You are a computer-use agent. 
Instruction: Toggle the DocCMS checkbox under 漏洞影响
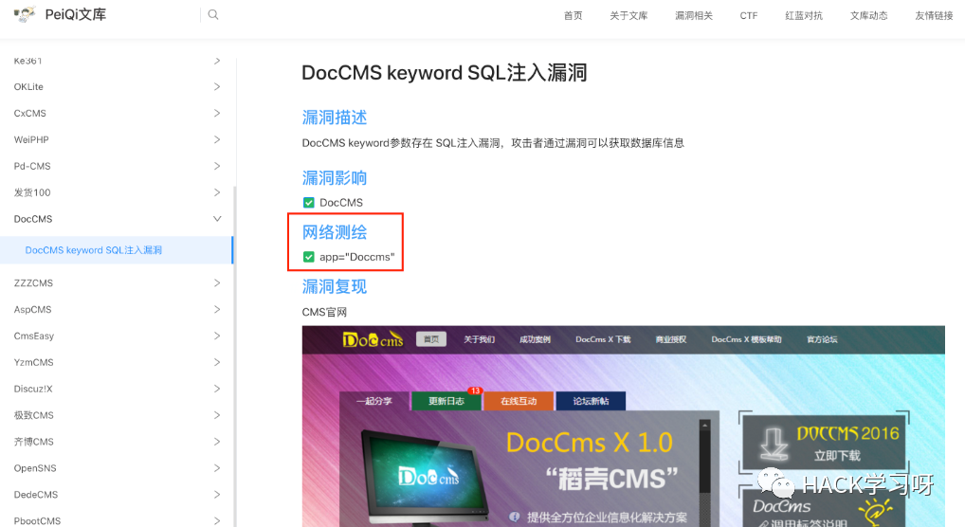pos(309,203)
